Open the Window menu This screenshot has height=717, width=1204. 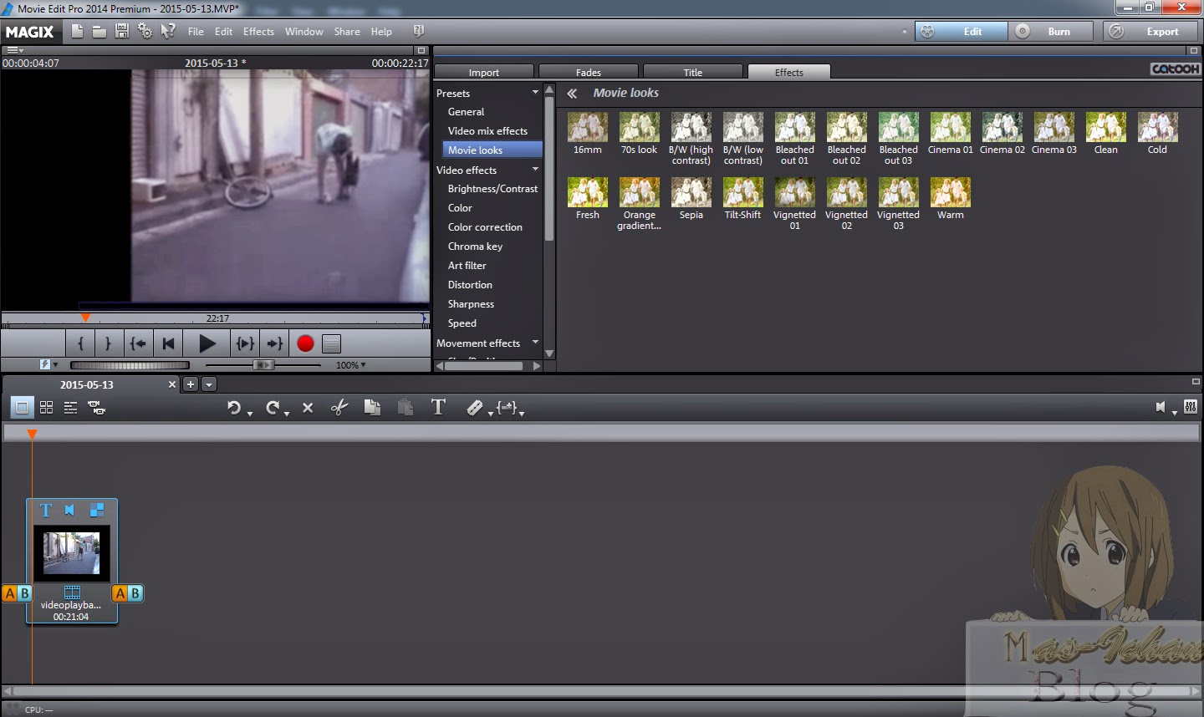point(304,32)
